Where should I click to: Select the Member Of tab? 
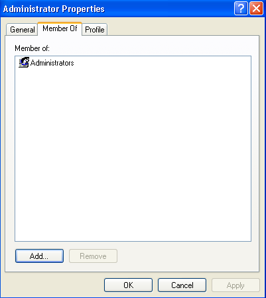pos(60,28)
